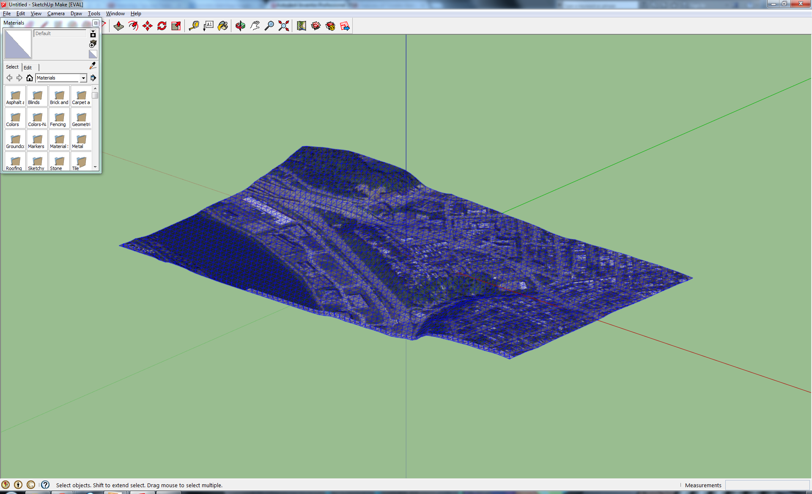Open the Groundcover materials folder
This screenshot has height=494, width=812.
click(x=15, y=140)
